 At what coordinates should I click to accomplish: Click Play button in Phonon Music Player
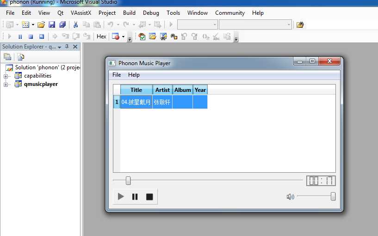point(121,197)
